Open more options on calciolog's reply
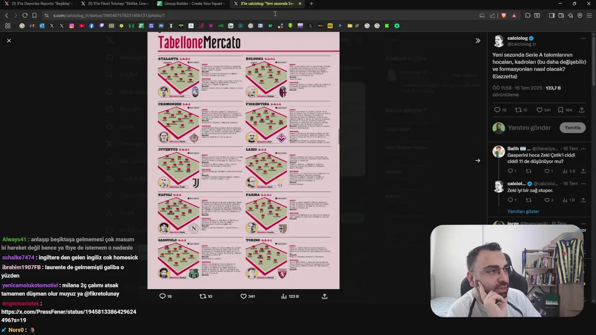This screenshot has height=335, width=596. click(583, 184)
